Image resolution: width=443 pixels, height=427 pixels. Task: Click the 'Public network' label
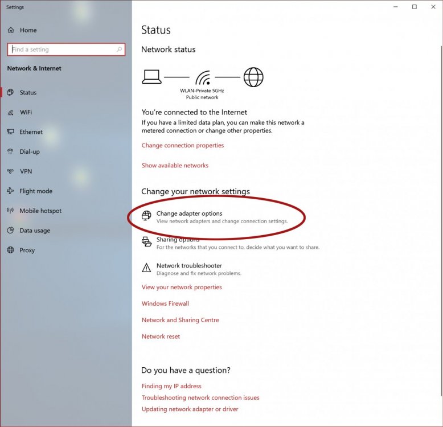202,97
